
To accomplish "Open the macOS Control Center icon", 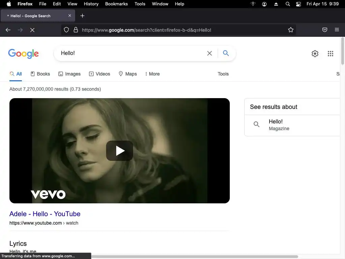I will [299, 4].
